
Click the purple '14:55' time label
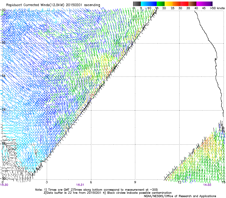207,185
